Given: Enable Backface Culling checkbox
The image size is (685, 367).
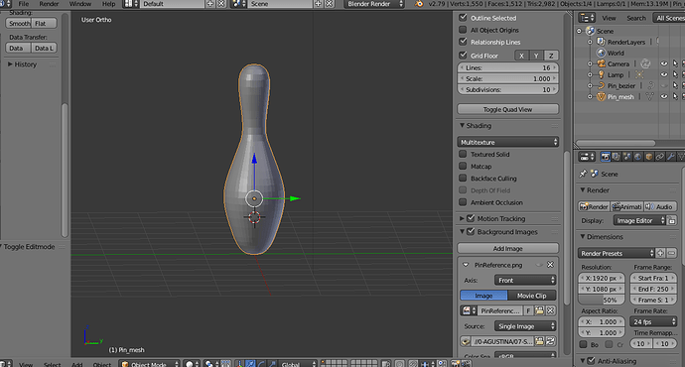Looking at the screenshot, I should click(x=463, y=179).
